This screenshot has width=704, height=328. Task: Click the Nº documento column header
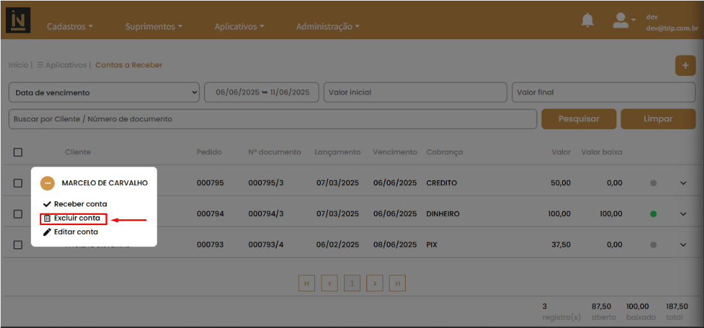[x=275, y=152]
